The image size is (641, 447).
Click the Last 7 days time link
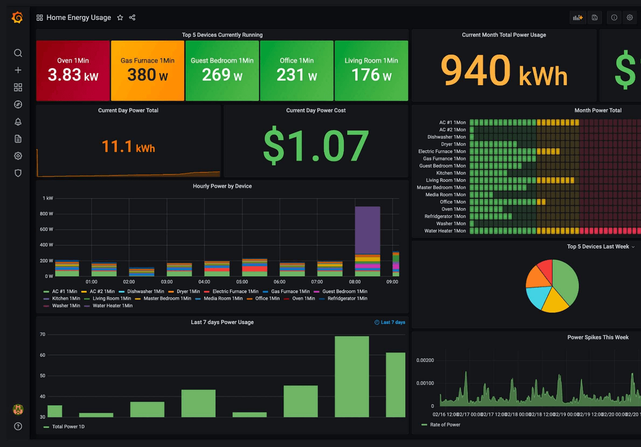pos(390,323)
